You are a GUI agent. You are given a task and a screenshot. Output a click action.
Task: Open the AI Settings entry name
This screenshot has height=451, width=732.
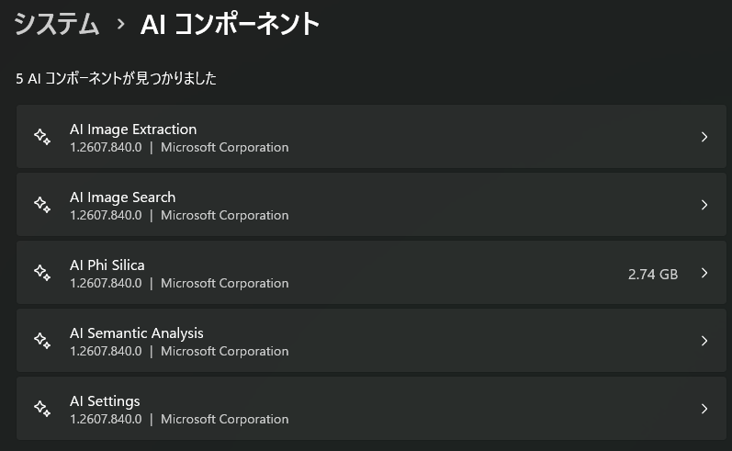(105, 401)
